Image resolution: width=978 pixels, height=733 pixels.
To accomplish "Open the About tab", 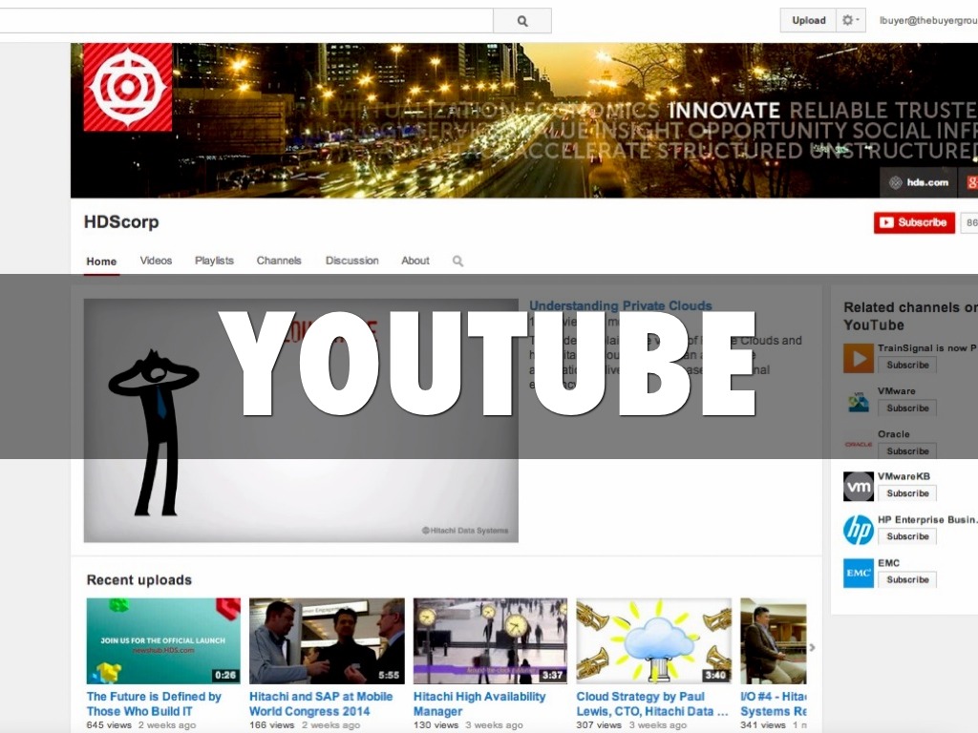I will pos(415,261).
